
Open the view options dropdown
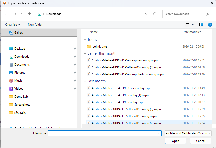click(x=193, y=25)
